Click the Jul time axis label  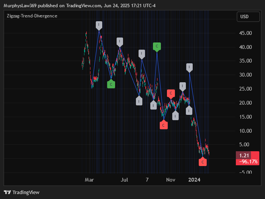(124, 180)
